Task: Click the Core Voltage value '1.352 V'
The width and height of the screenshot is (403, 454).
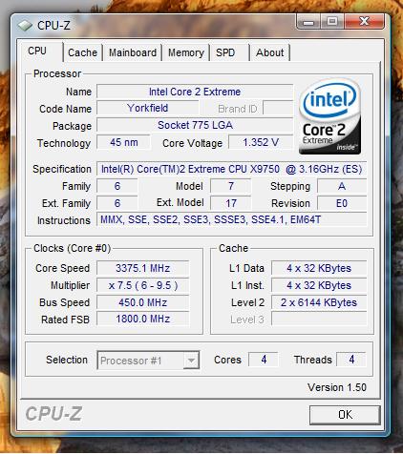Action: [x=261, y=142]
